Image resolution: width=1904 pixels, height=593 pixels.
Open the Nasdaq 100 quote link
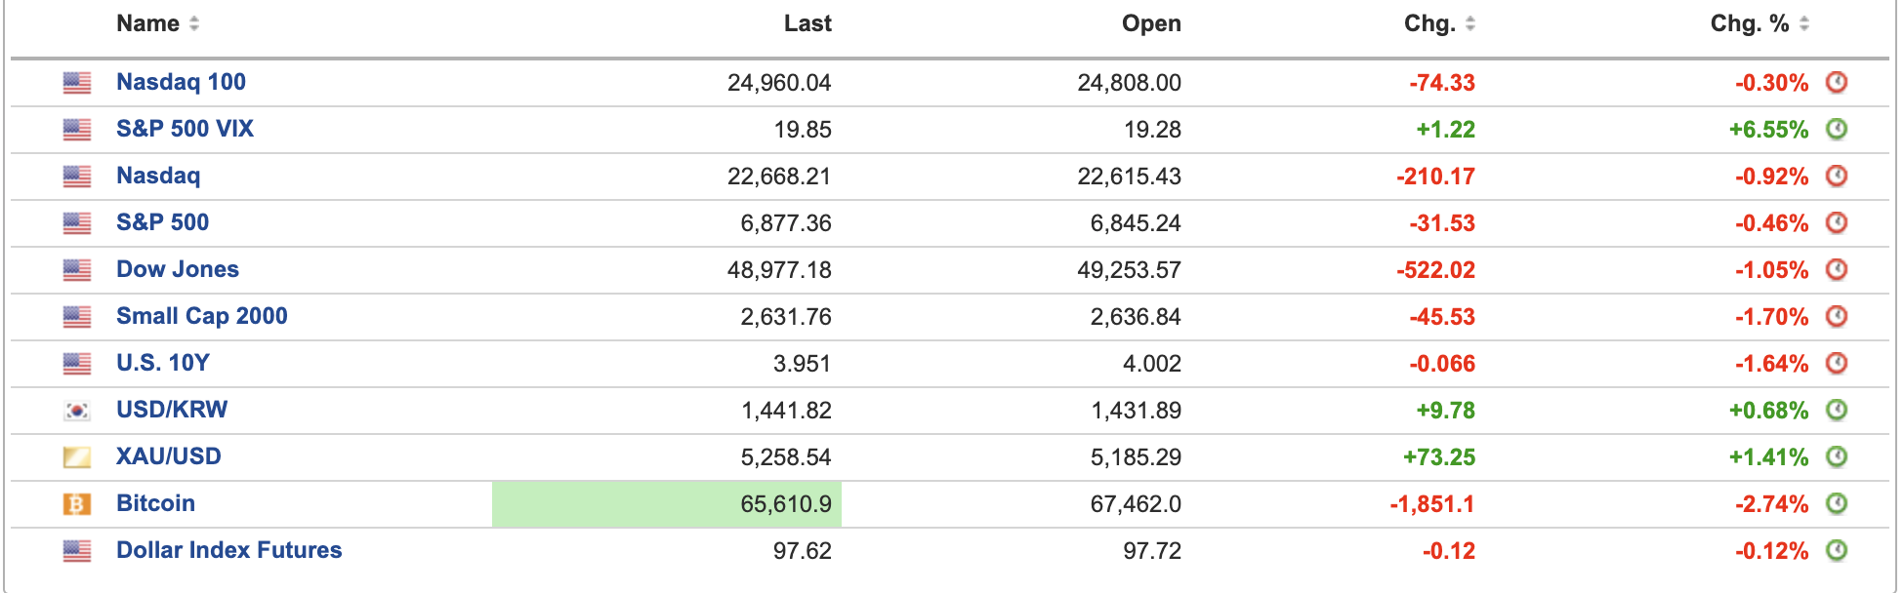(x=181, y=82)
